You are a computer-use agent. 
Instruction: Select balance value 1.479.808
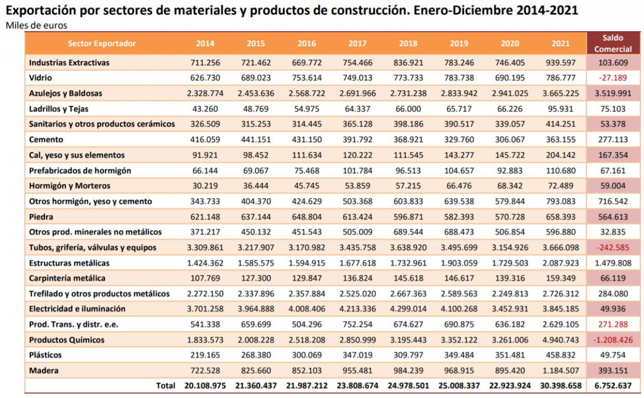(x=613, y=263)
